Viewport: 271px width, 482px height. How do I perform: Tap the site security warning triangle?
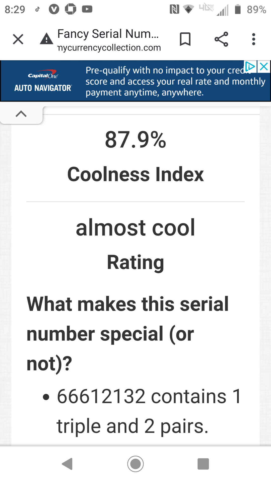click(x=46, y=39)
